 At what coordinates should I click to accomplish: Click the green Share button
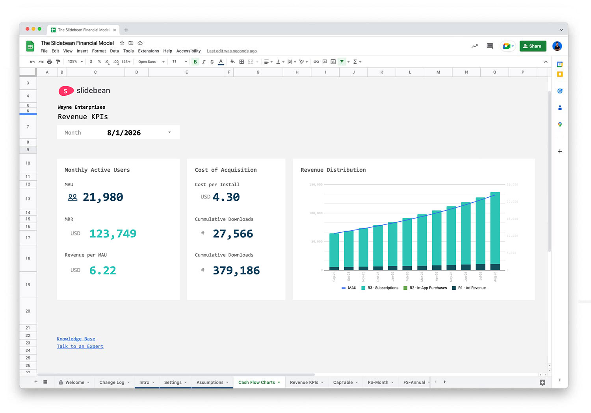[533, 46]
